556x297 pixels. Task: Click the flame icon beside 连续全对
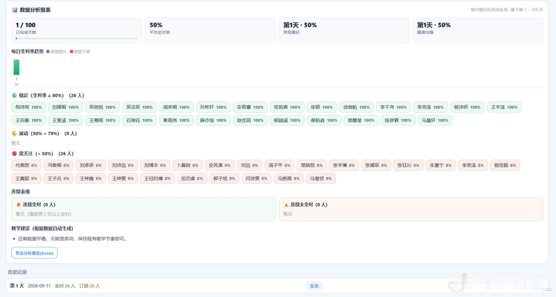pos(19,205)
